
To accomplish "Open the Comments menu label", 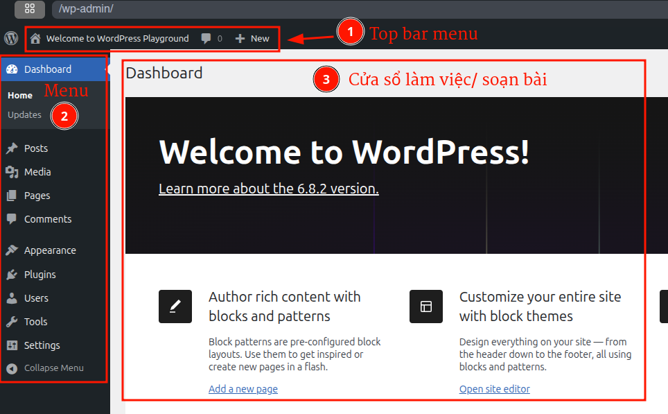I will 48,219.
